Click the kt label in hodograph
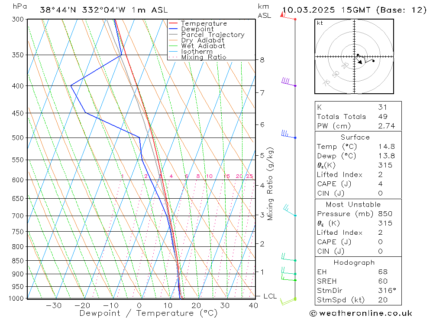The width and height of the screenshot is (433, 318). tap(320, 23)
